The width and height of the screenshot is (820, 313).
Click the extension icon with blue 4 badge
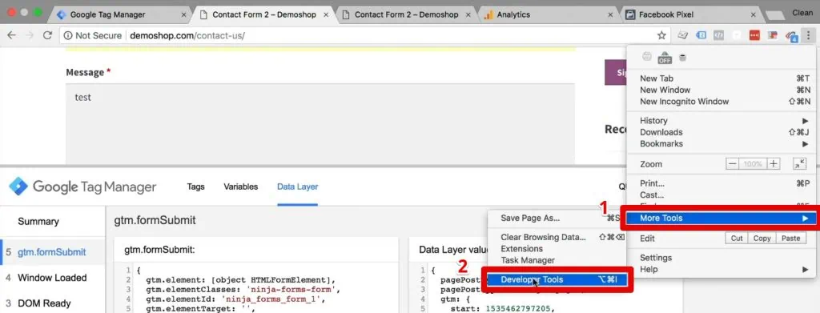[791, 36]
